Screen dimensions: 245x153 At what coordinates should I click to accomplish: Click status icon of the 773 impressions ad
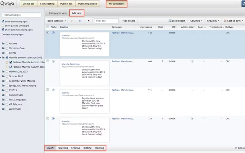pyautogui.click(x=53, y=118)
